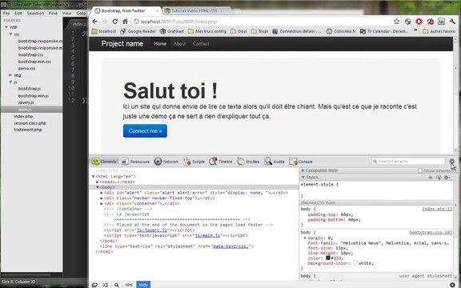This screenshot has height=288, width=461.
Task: Open the Profiles panel in DevTools
Action: (x=248, y=162)
